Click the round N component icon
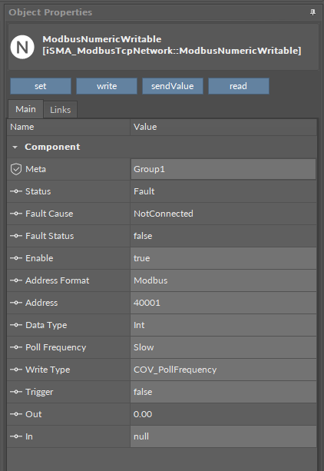Viewport: 324px width, 471px height. [22, 47]
